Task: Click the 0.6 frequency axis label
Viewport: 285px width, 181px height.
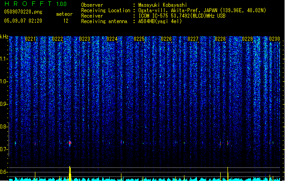Action: coord(4,172)
